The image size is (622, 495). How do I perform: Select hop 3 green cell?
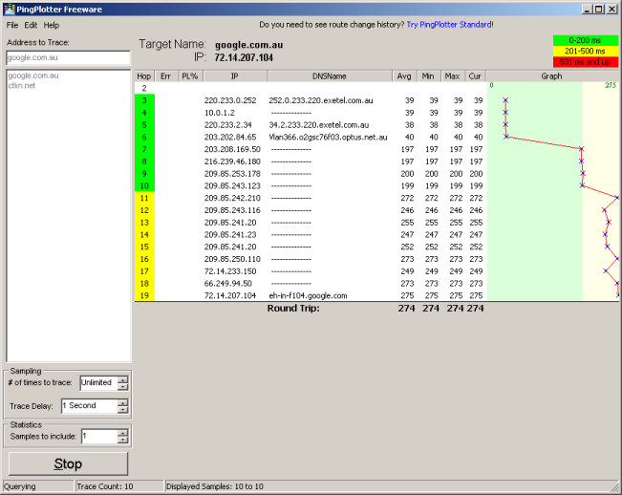tap(144, 100)
